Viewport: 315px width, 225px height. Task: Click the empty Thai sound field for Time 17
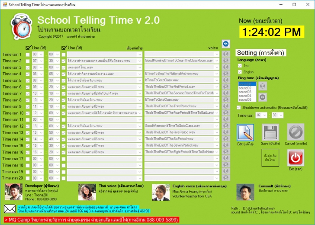point(104,159)
